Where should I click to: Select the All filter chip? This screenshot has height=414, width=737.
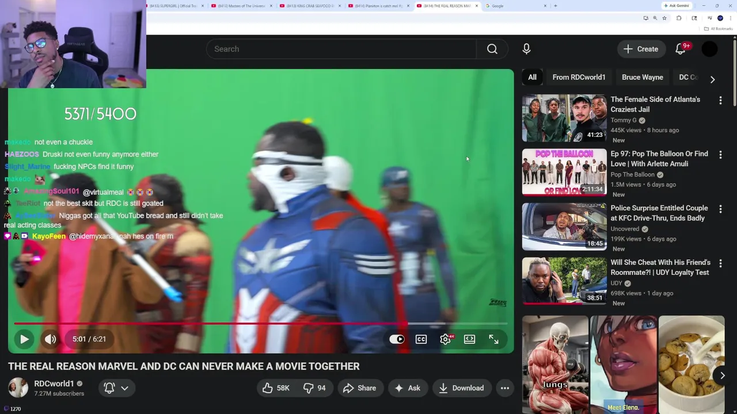[533, 77]
